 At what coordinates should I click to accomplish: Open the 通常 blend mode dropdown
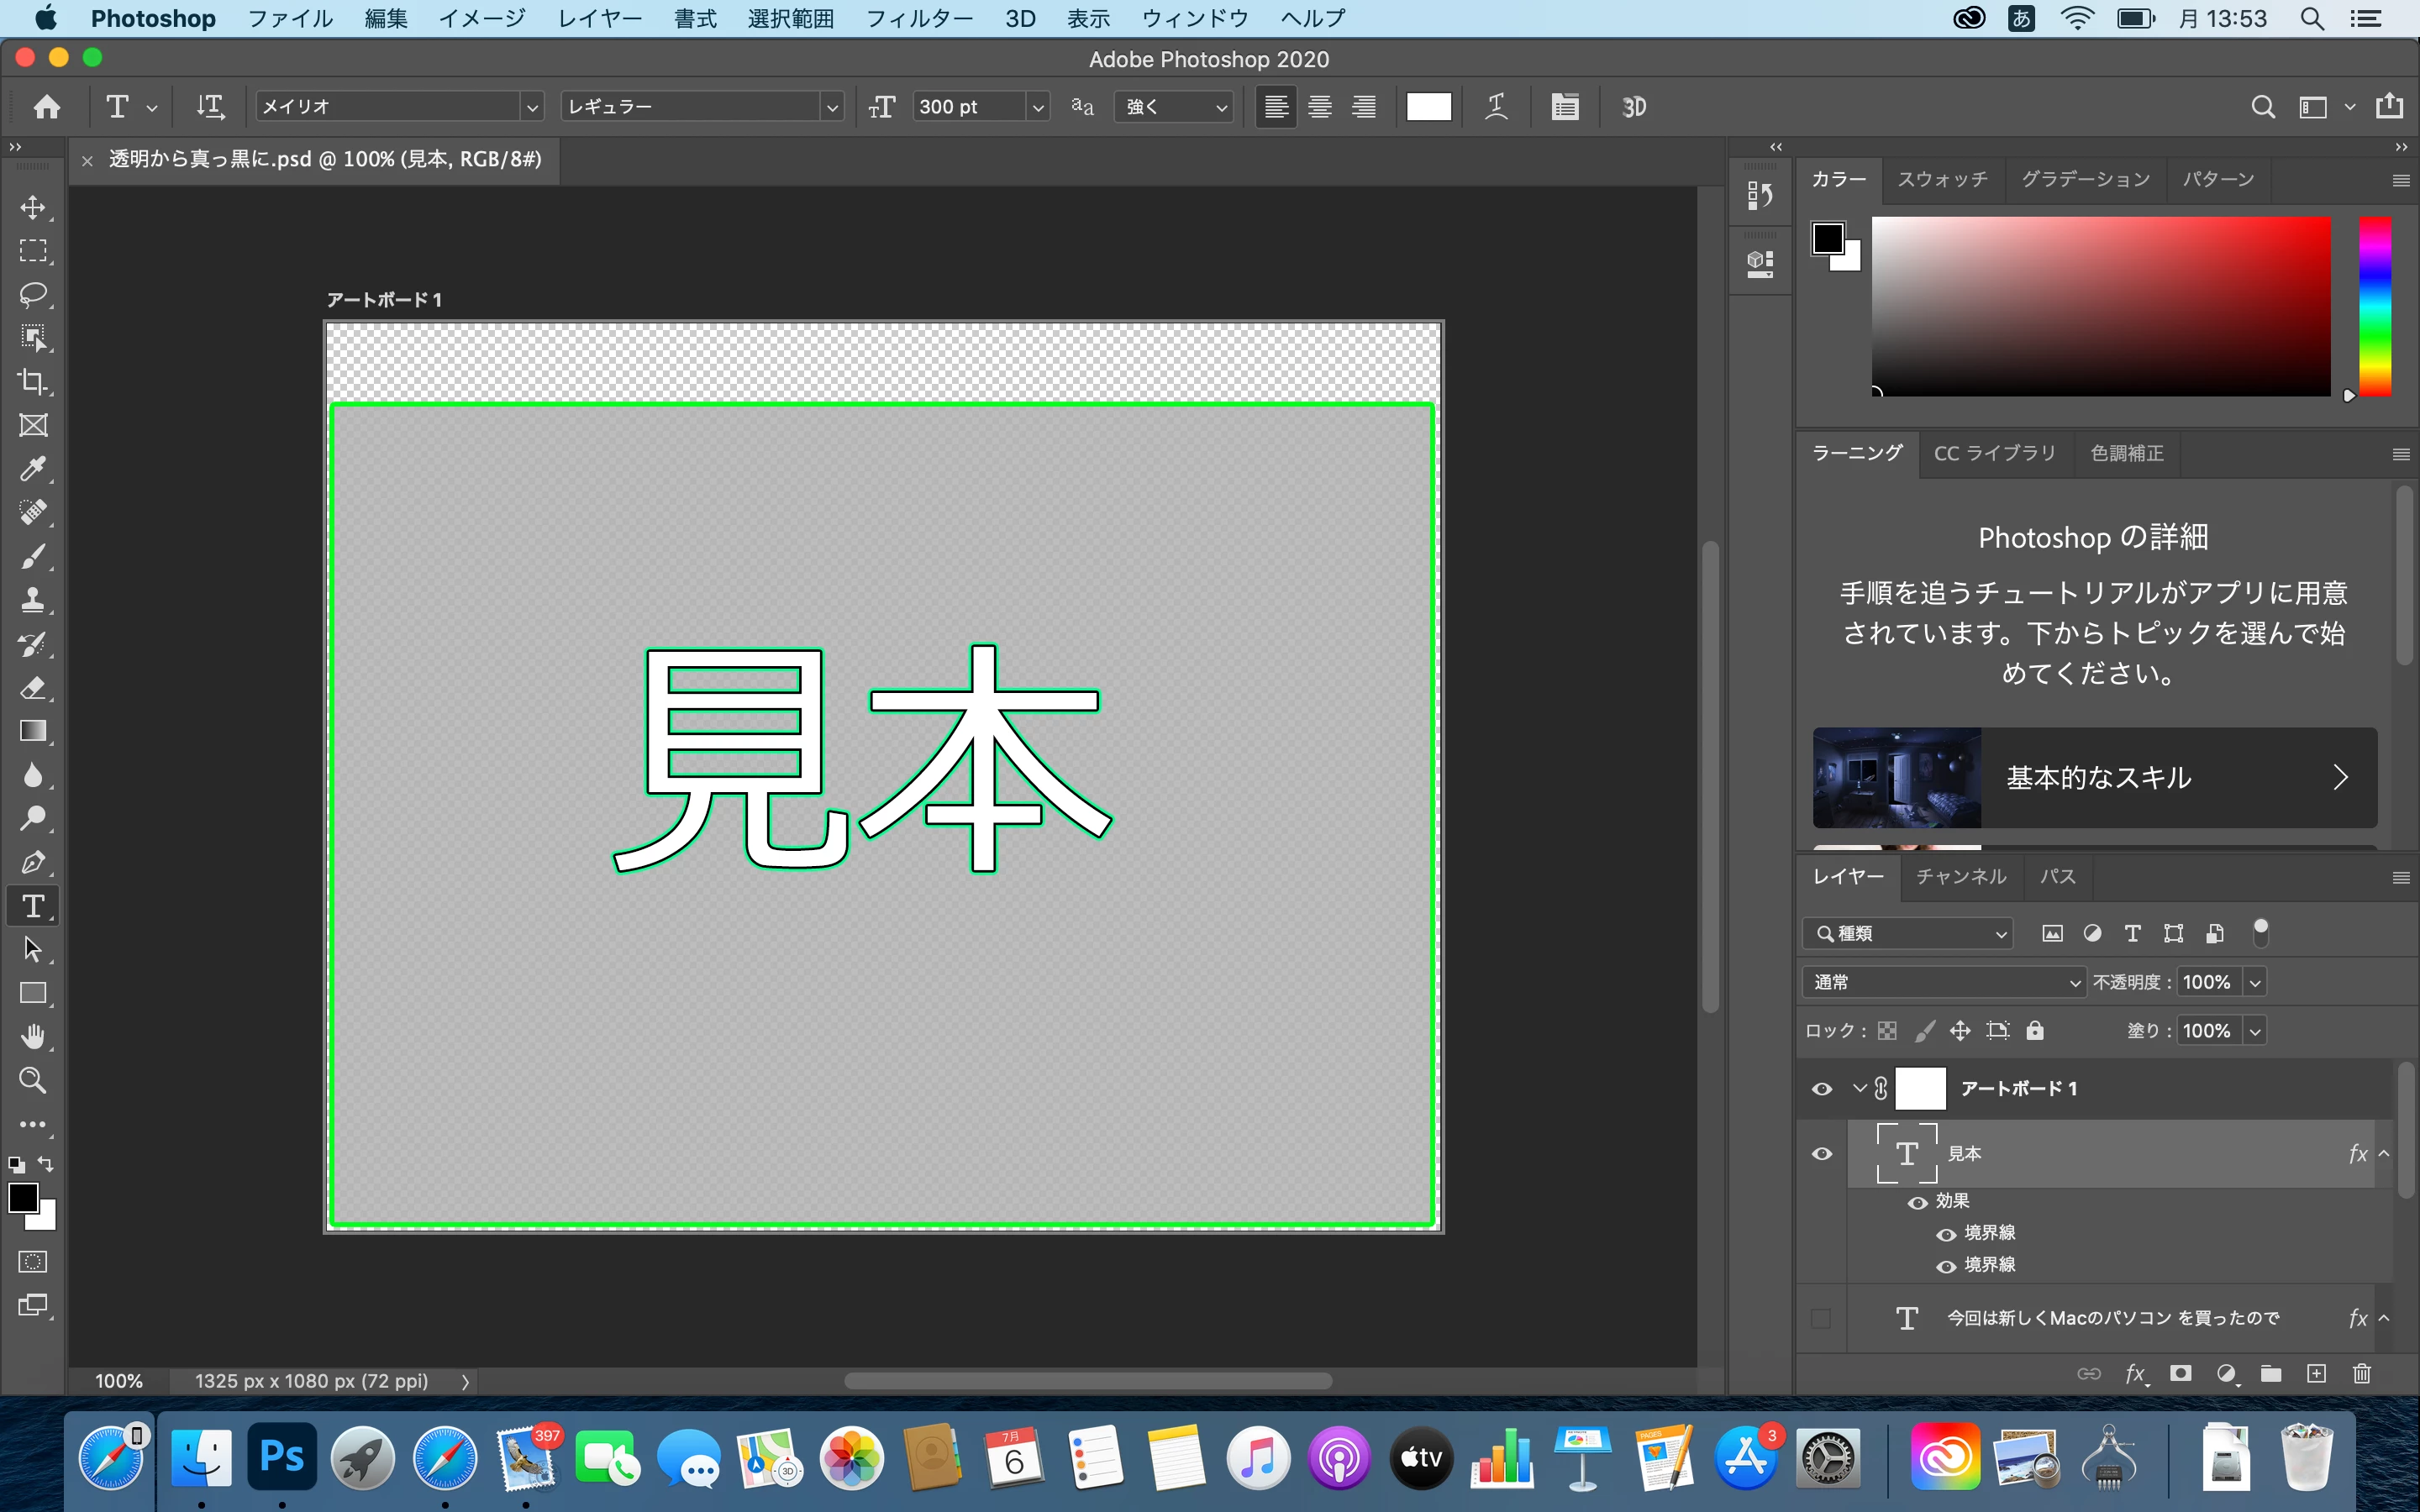[x=1943, y=982]
